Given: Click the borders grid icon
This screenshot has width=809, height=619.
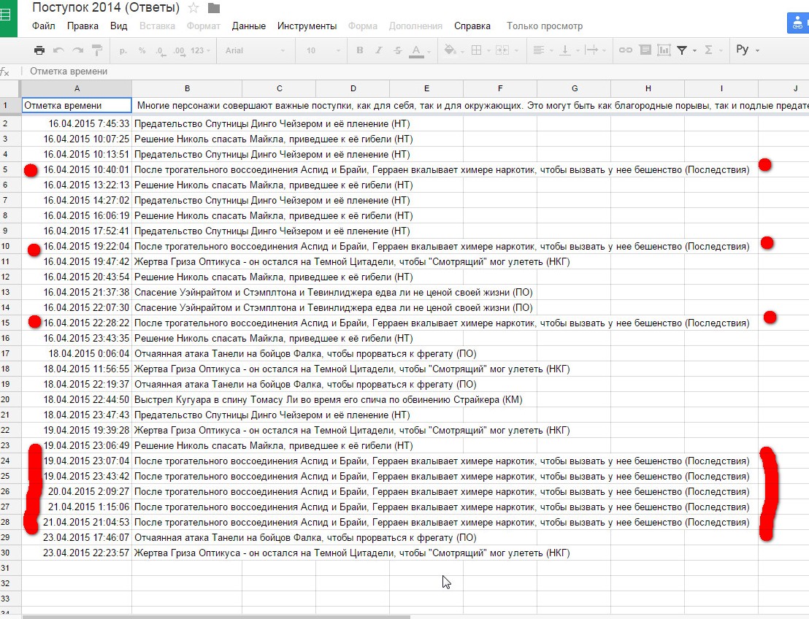Looking at the screenshot, I should pyautogui.click(x=476, y=50).
